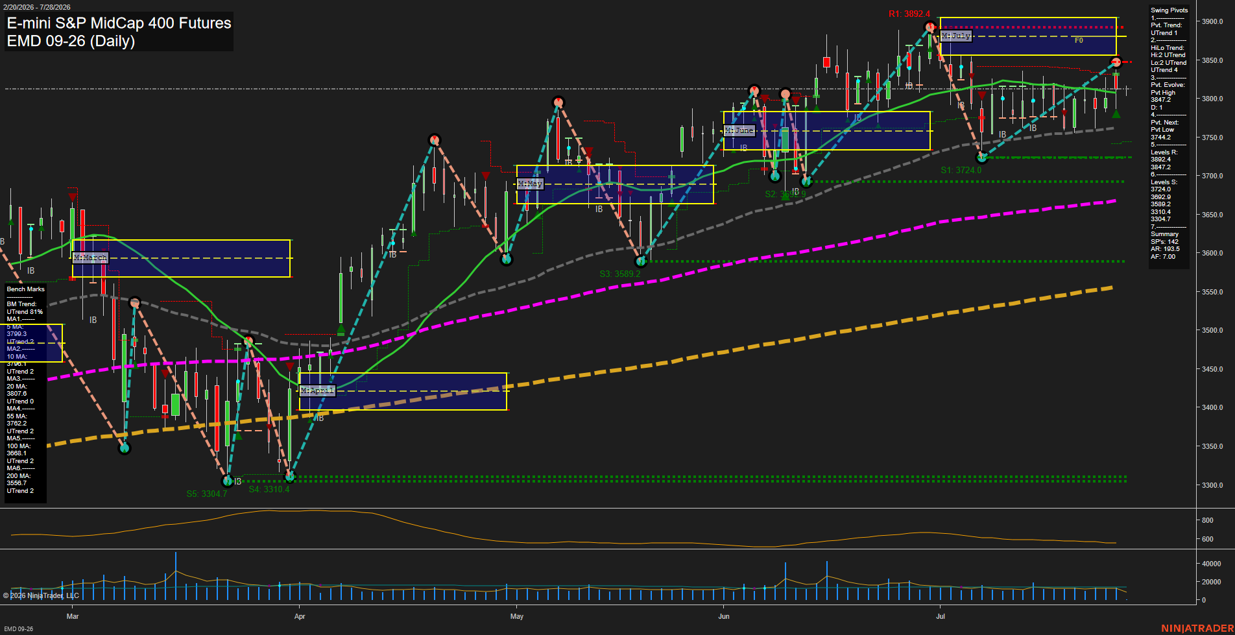Click the EMD 09-26 instrument label at the bottom
Viewport: 1235px width, 635px height.
tap(18, 629)
